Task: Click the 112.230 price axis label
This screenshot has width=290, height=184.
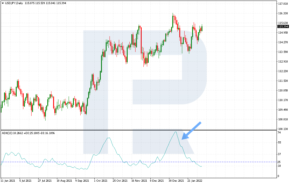Action: tap(283, 71)
